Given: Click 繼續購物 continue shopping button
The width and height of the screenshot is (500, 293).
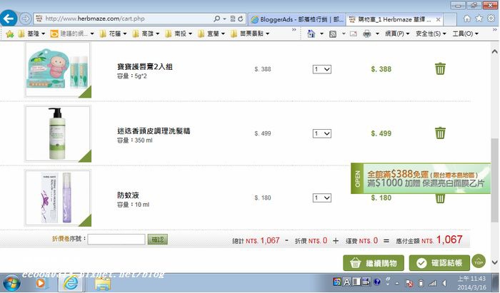Looking at the screenshot, I should click(x=374, y=263).
